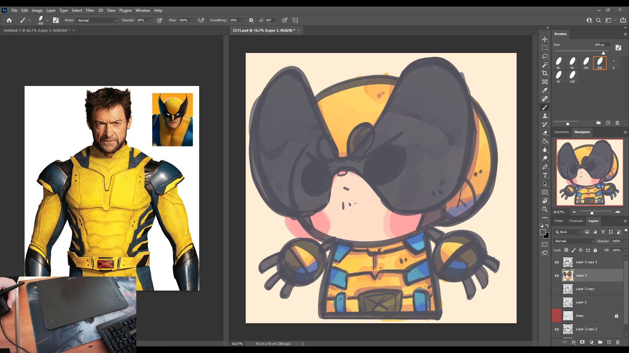Select the Dodge tool
629x353 pixels.
point(545,158)
